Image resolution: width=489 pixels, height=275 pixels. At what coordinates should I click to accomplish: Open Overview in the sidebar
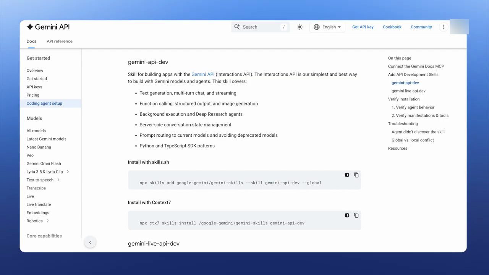coord(35,71)
